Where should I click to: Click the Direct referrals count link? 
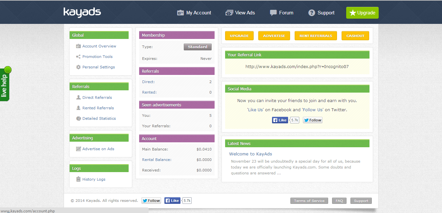tap(148, 82)
